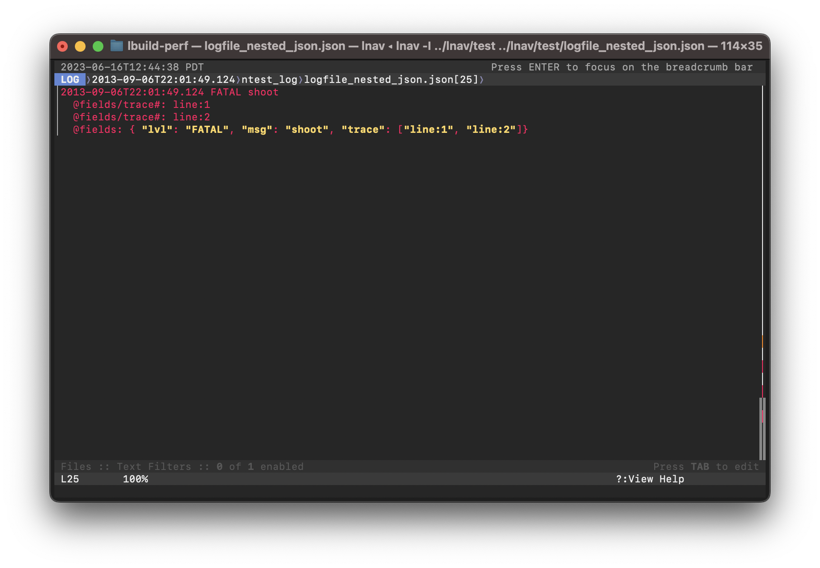Click the orange marker in the scrollbar

763,342
